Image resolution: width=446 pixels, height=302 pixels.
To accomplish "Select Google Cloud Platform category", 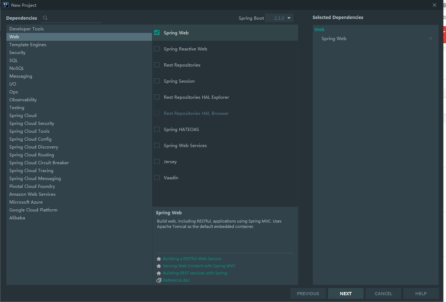I will 79,210.
